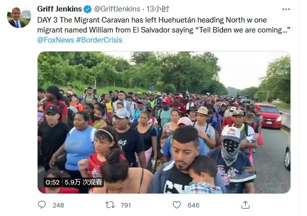
Task: View the 791 retweets count
Action: tap(126, 205)
